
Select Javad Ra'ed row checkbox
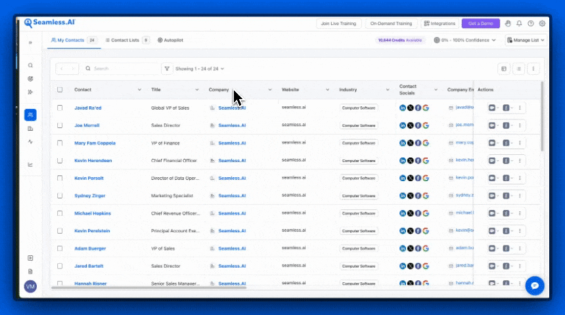pos(60,108)
